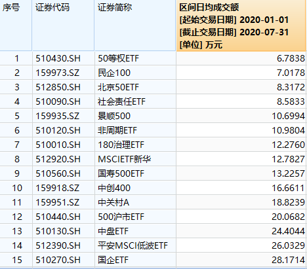Select security code 510430.SH cell
The image size is (307, 269).
(63, 58)
